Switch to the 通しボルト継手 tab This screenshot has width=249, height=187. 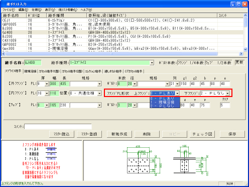pyautogui.click(x=113, y=71)
